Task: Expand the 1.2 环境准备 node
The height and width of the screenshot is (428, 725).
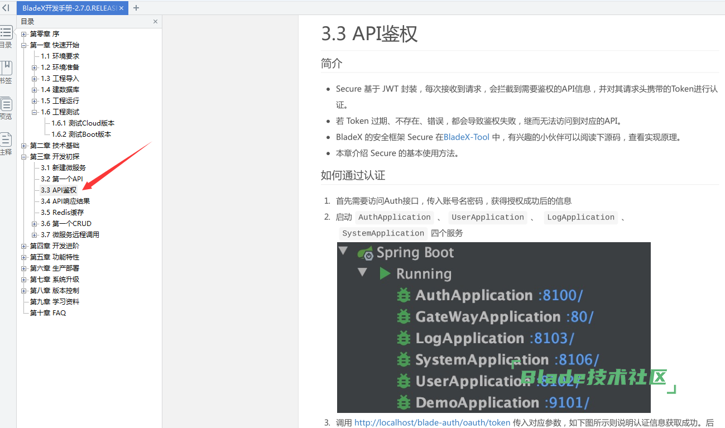Action: pyautogui.click(x=35, y=68)
